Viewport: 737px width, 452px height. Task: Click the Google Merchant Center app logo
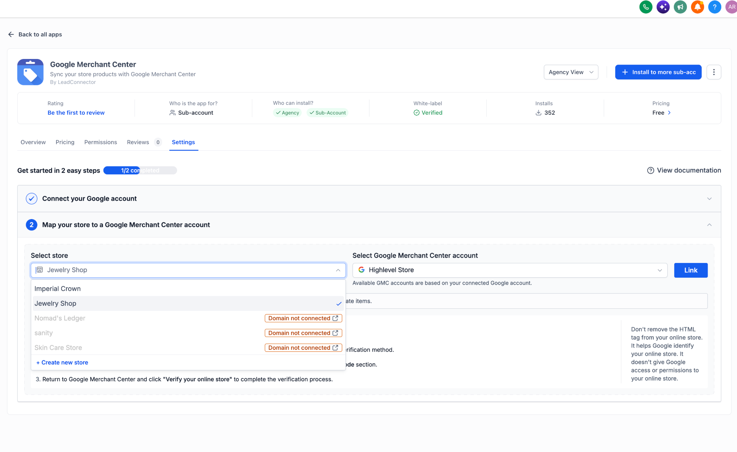click(30, 72)
